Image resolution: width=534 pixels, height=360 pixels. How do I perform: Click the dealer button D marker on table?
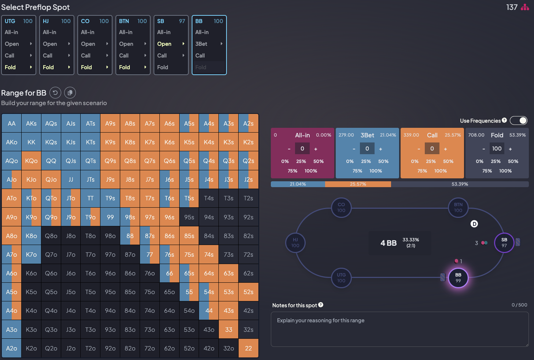click(474, 224)
